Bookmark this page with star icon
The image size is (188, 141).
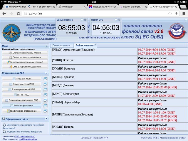tap(170, 14)
